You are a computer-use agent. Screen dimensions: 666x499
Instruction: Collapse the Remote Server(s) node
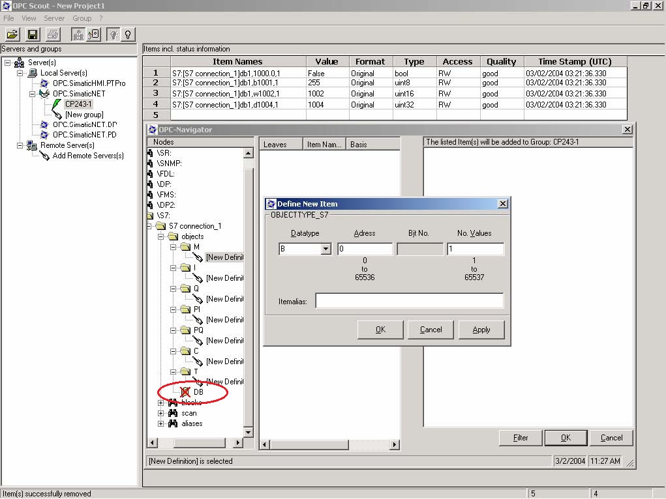pos(20,145)
